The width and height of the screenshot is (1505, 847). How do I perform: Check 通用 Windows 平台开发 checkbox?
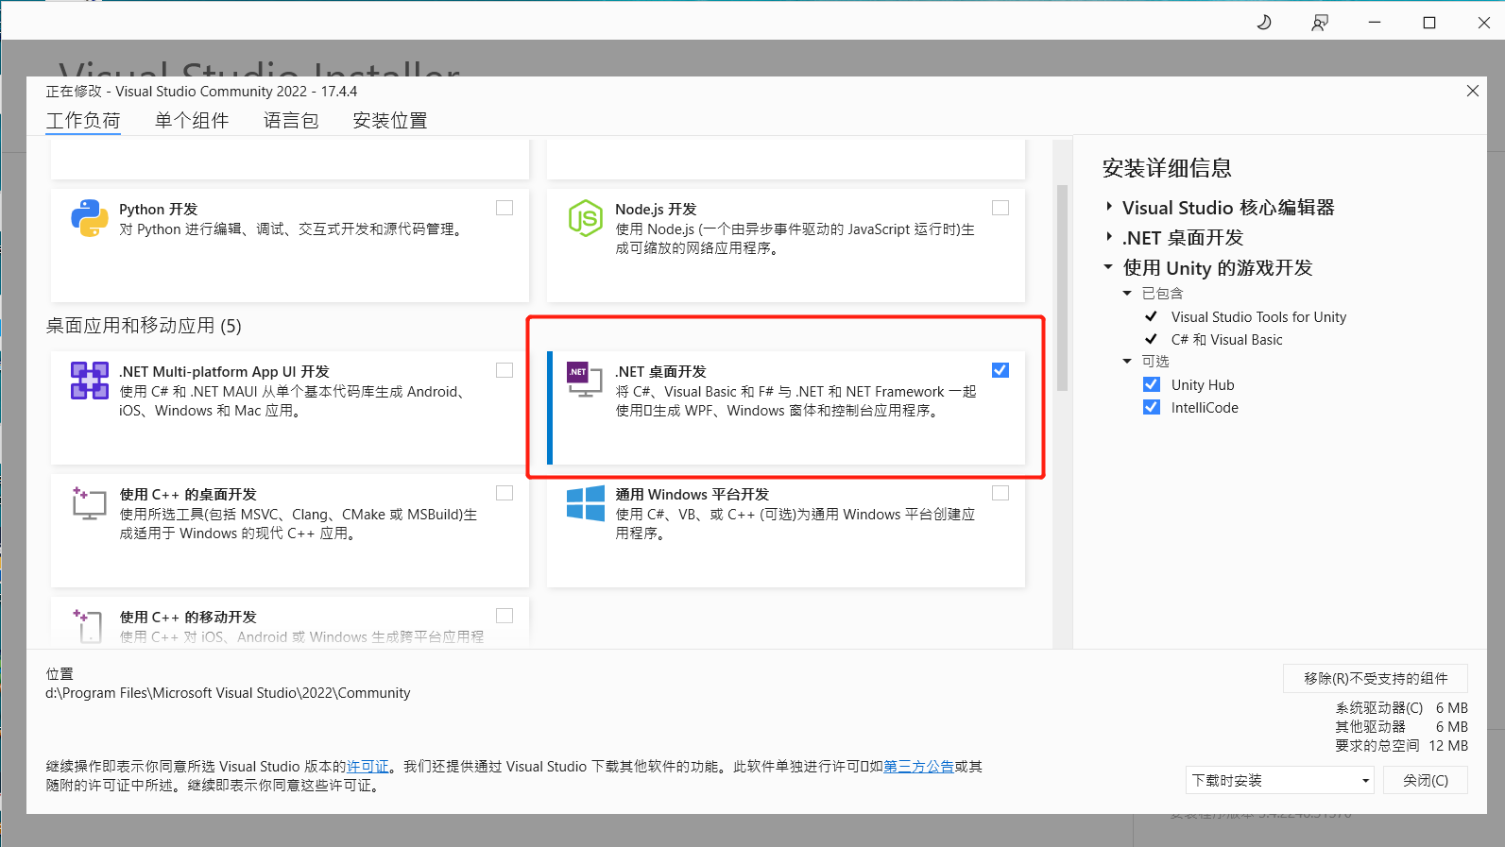coord(1000,493)
